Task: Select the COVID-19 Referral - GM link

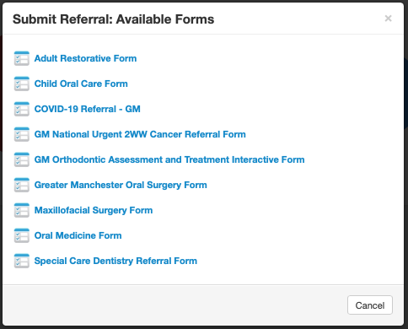Action: click(87, 109)
